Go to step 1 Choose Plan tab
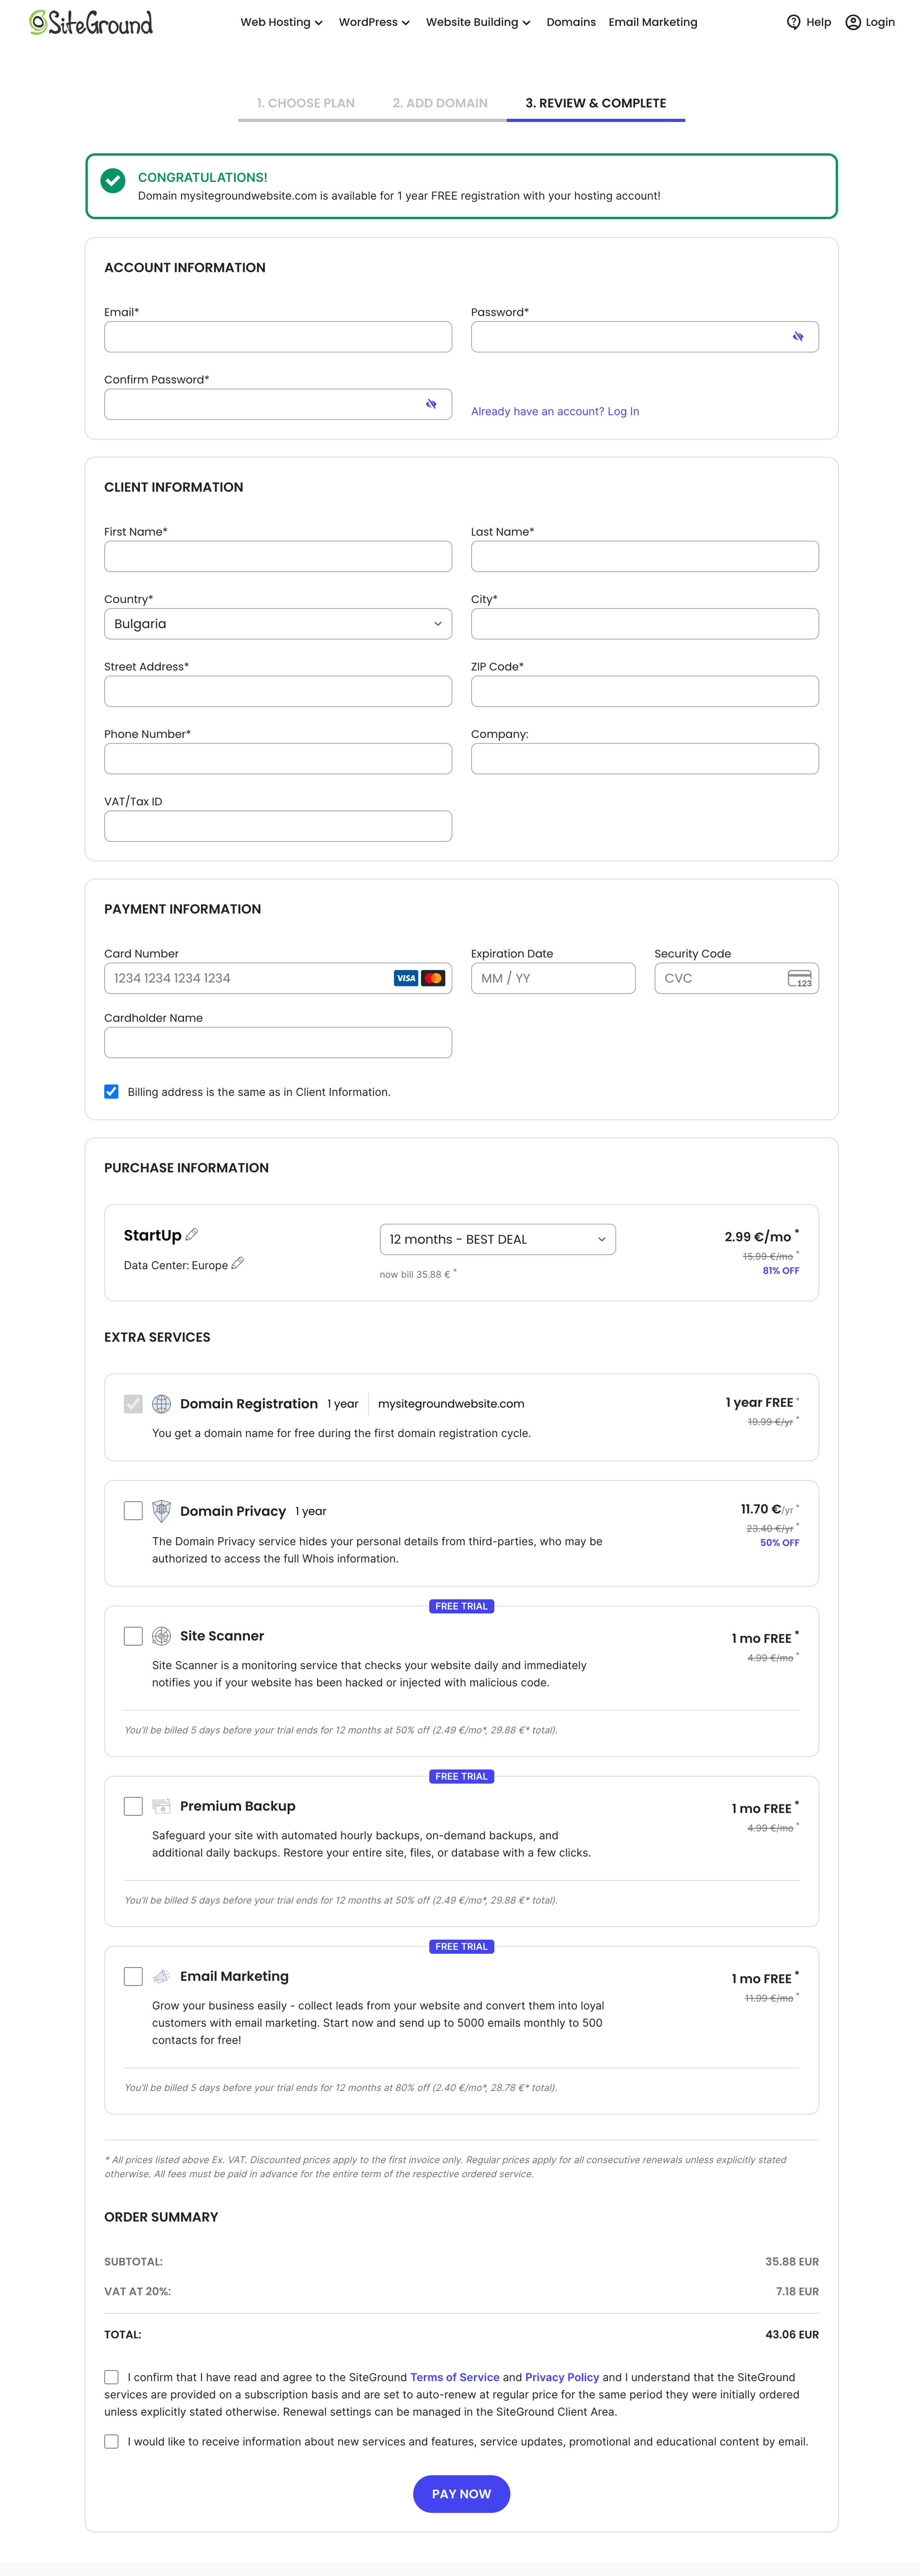Viewport: 920px width, 2576px height. 306,103
